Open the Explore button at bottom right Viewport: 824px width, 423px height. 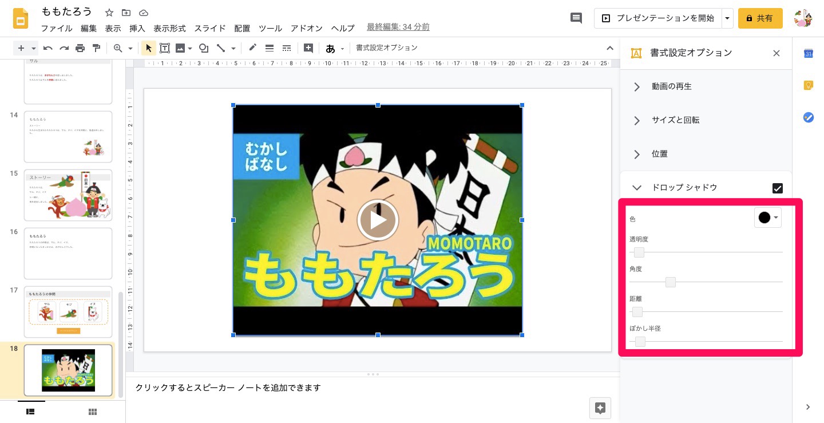600,408
